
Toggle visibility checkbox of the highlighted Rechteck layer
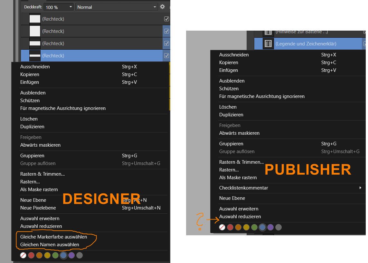(x=166, y=56)
